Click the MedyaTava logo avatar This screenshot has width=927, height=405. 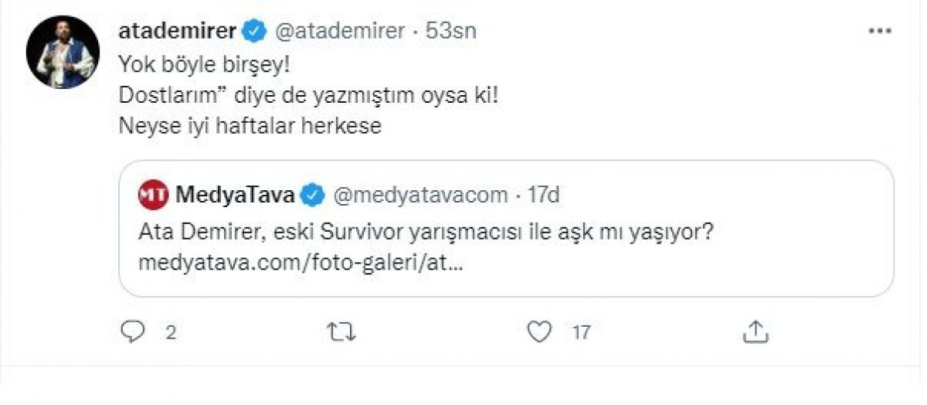pyautogui.click(x=153, y=196)
